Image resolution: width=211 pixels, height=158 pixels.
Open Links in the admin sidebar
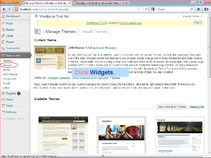click(10, 36)
